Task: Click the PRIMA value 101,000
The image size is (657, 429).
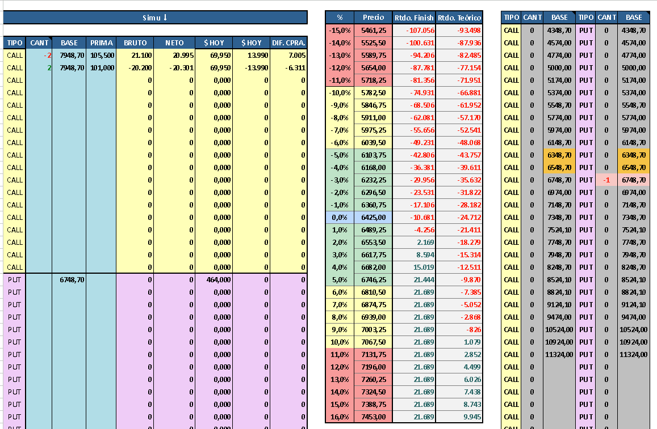Action: click(x=102, y=68)
